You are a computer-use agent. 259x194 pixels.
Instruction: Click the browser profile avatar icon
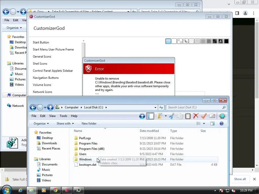[245, 13]
